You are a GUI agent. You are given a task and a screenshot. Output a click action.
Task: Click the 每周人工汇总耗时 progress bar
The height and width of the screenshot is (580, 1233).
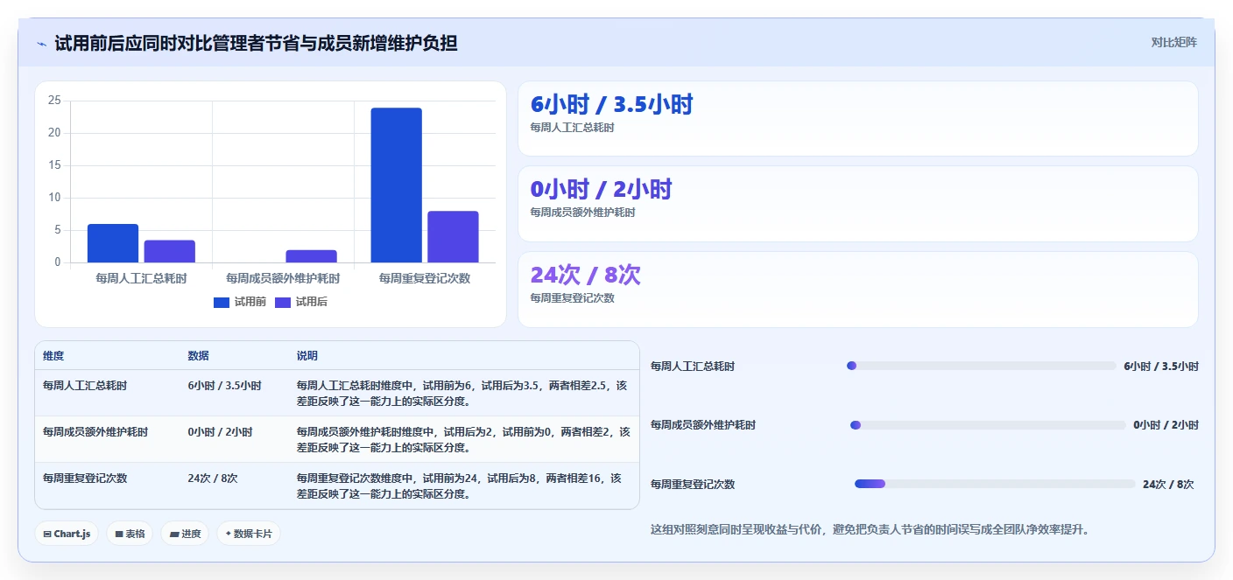click(982, 366)
